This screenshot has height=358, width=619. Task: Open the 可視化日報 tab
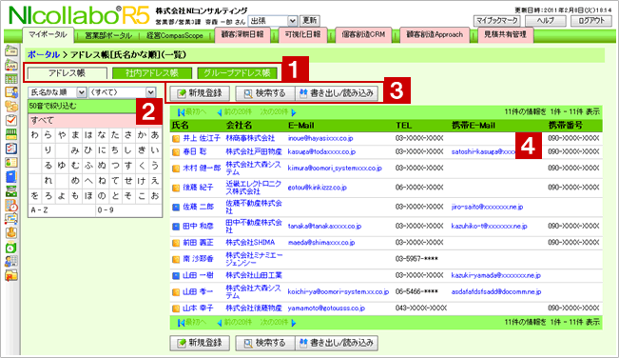coord(302,35)
